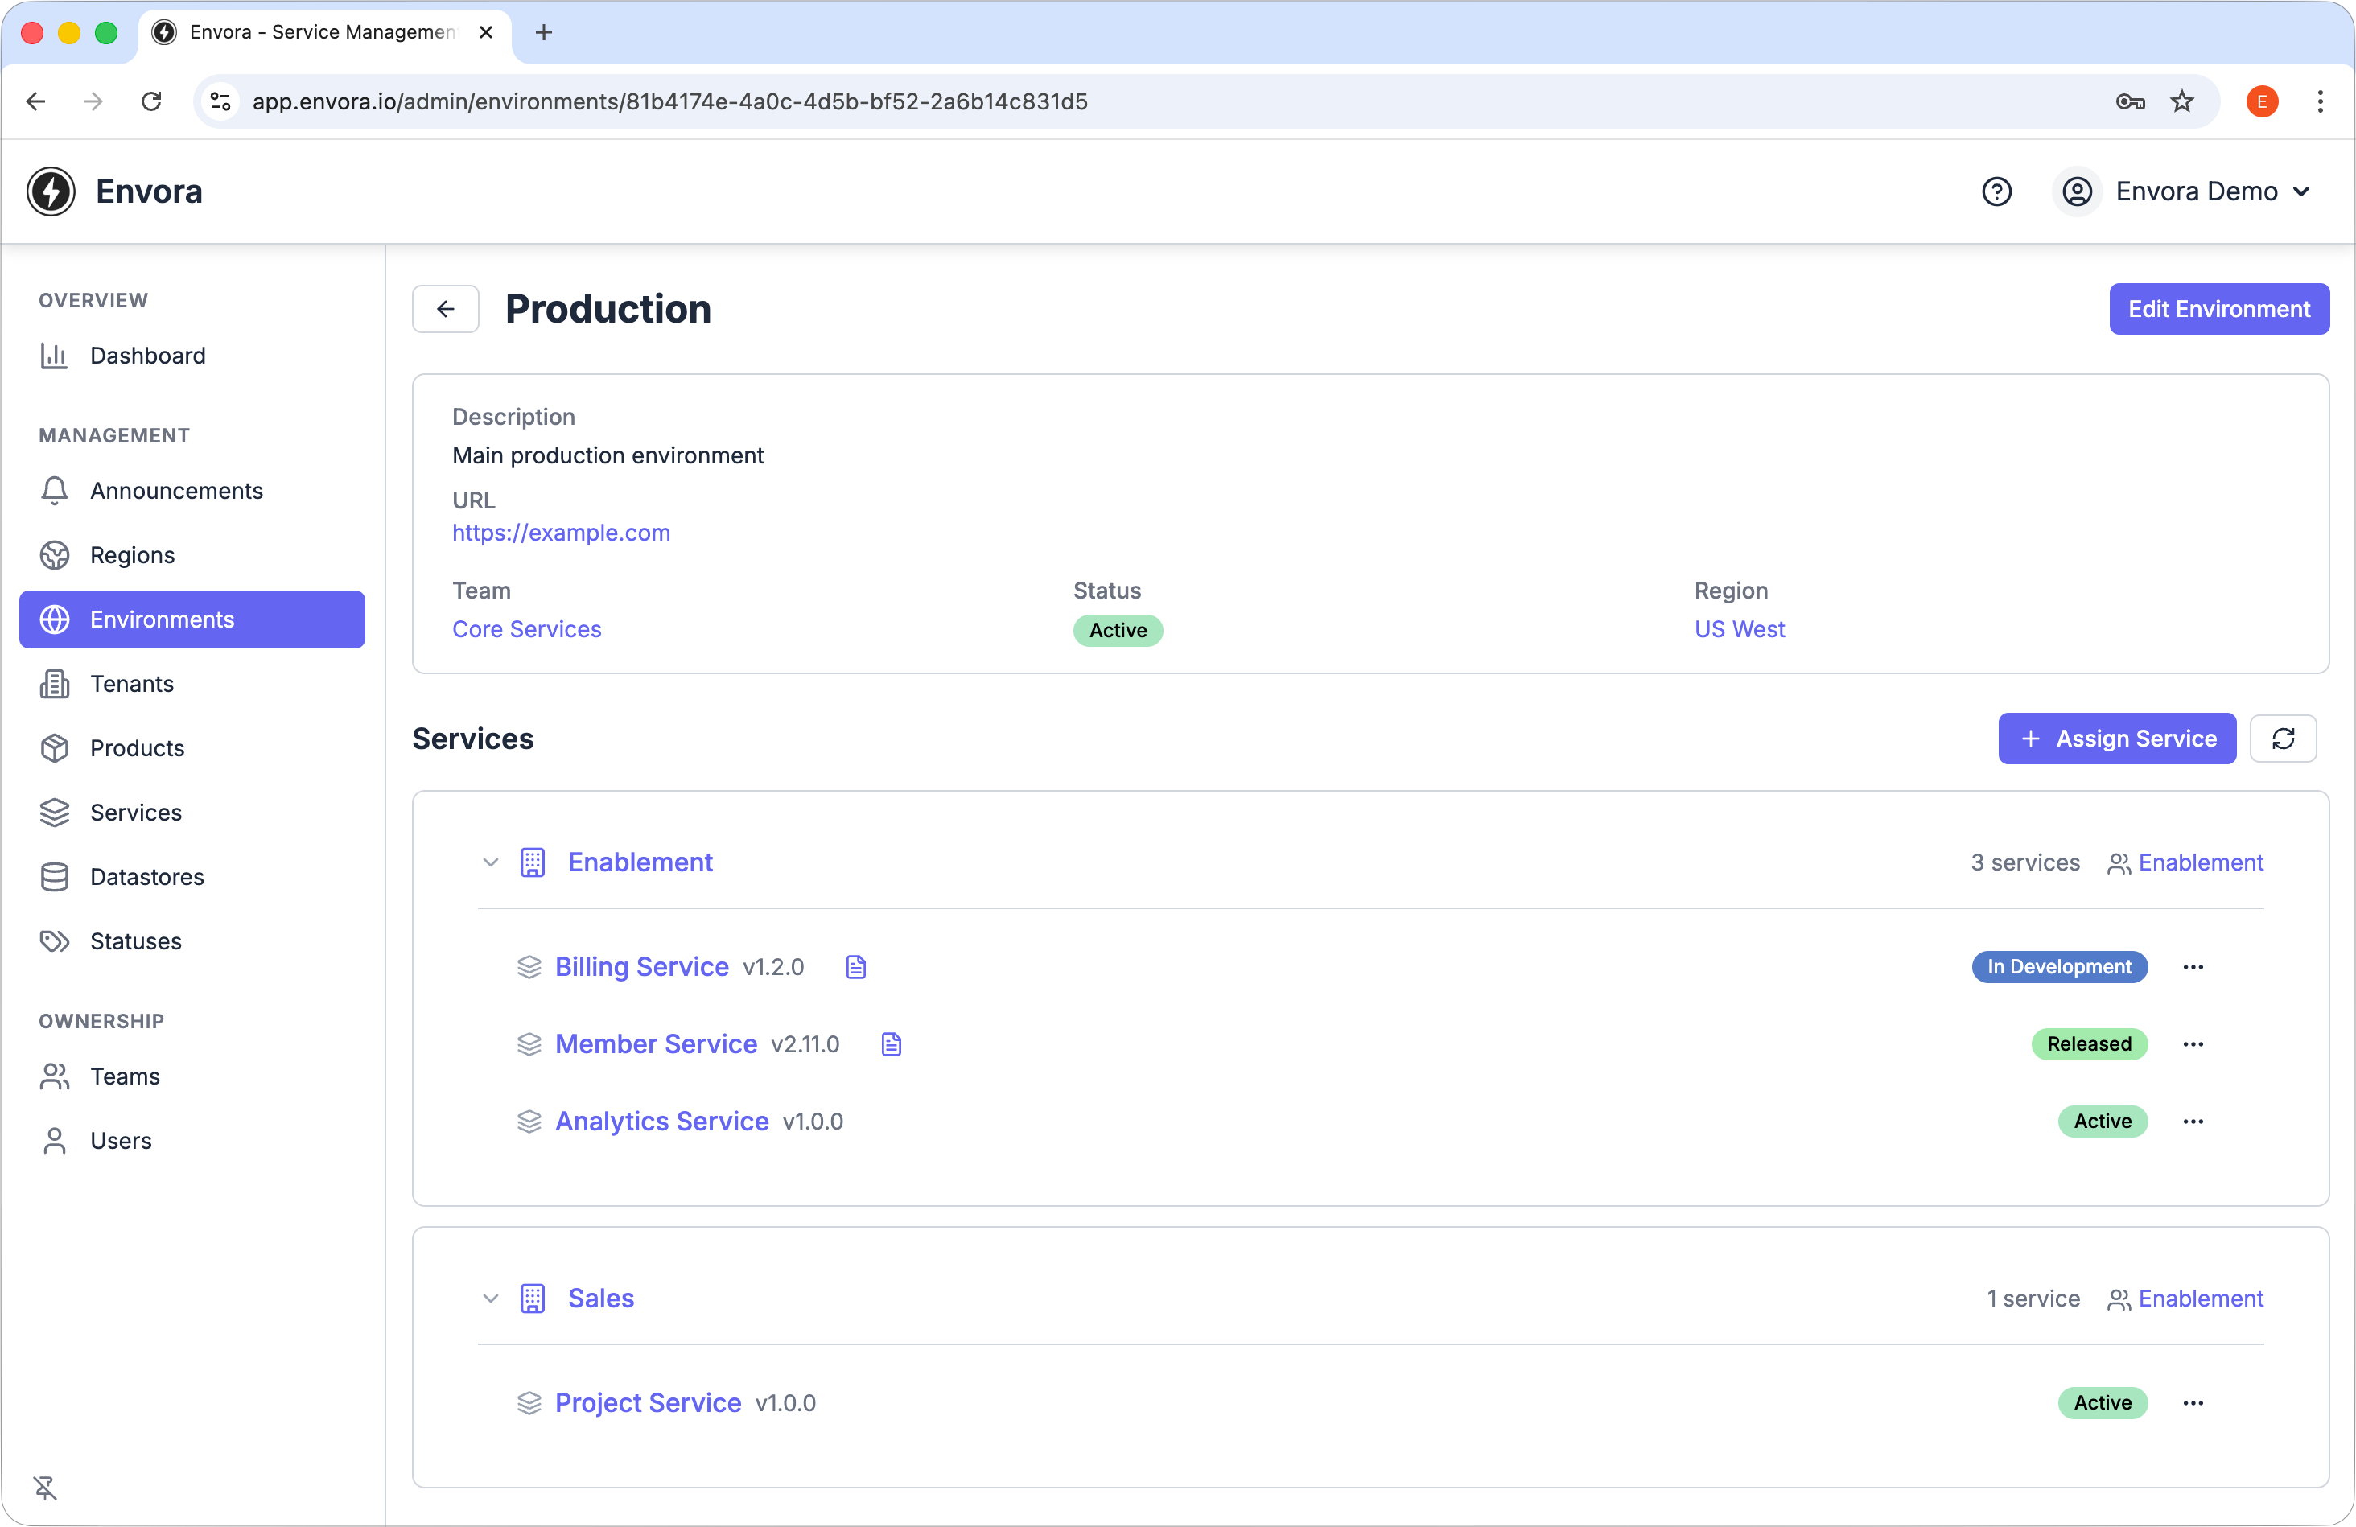This screenshot has width=2356, height=1527.
Task: Open Billing Service documentation file icon
Action: tap(856, 967)
